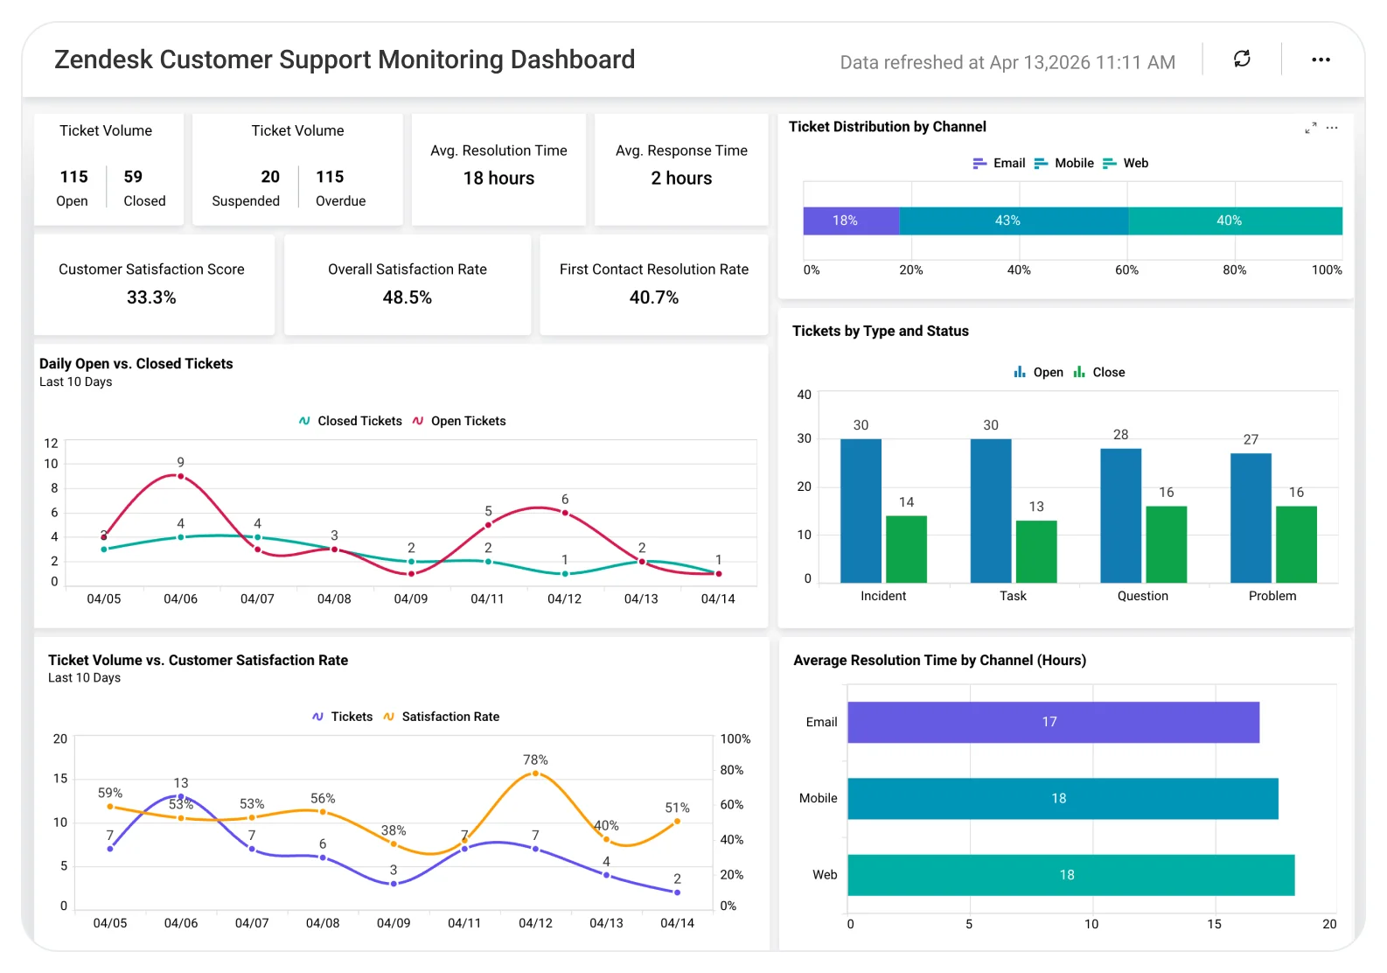This screenshot has width=1387, height=973.
Task: Click the Task close bar labeled 13
Action: (x=1036, y=551)
